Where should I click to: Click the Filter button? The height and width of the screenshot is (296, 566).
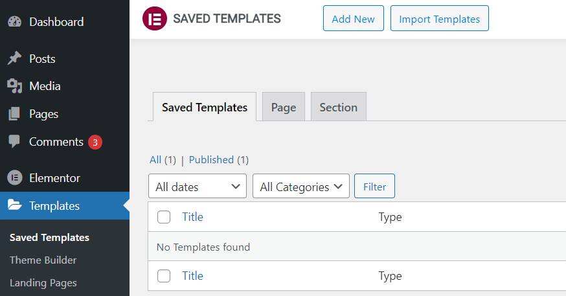[374, 187]
